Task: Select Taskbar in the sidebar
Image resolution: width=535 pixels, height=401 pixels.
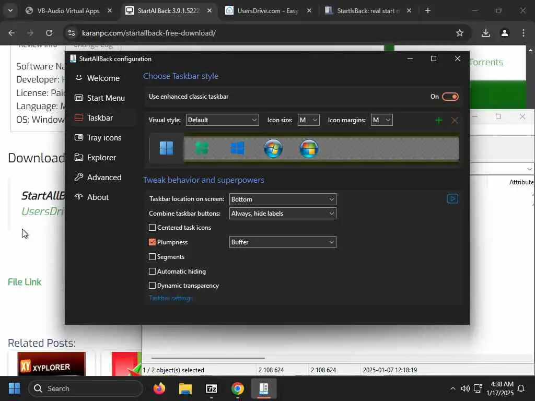Action: (x=103, y=117)
